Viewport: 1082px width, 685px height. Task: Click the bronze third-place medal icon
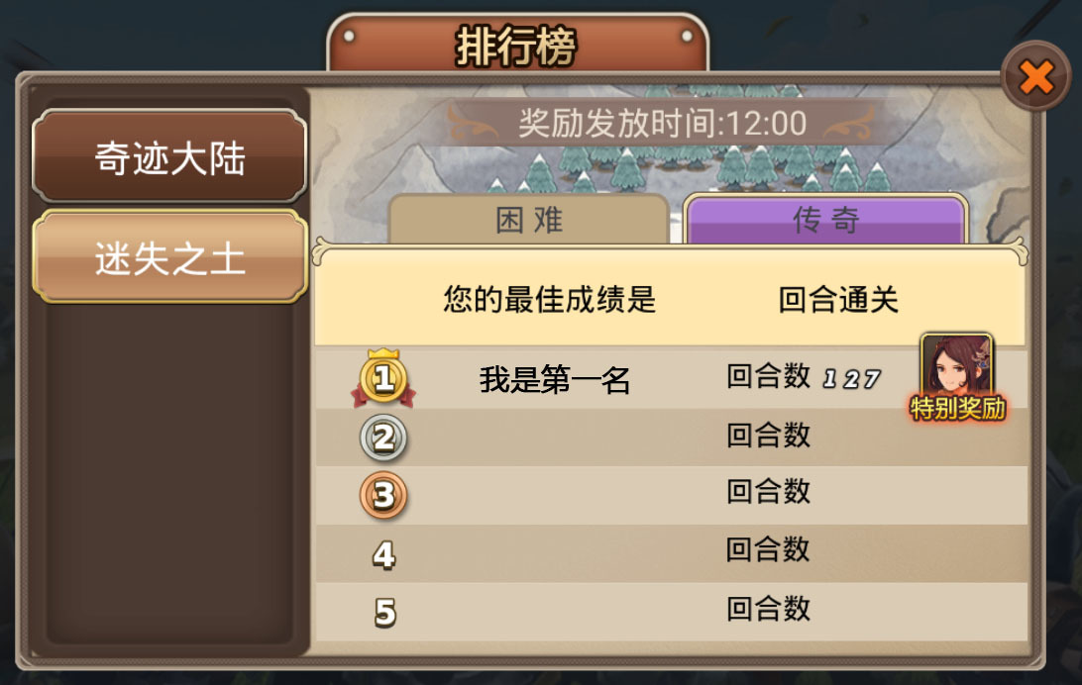(x=383, y=496)
